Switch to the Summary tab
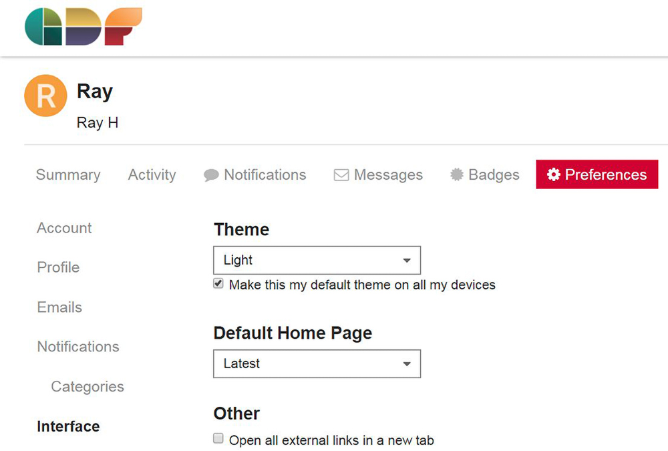Viewport: 668px width, 451px height. click(x=68, y=175)
